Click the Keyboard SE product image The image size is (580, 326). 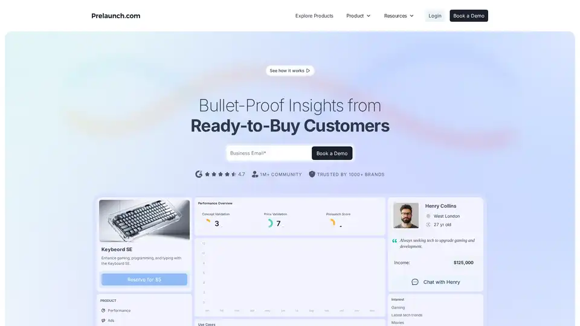144,220
